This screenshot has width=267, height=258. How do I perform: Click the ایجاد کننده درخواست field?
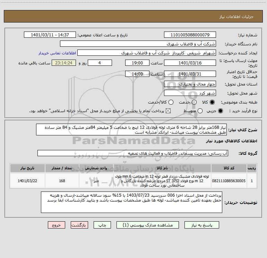click(x=147, y=53)
